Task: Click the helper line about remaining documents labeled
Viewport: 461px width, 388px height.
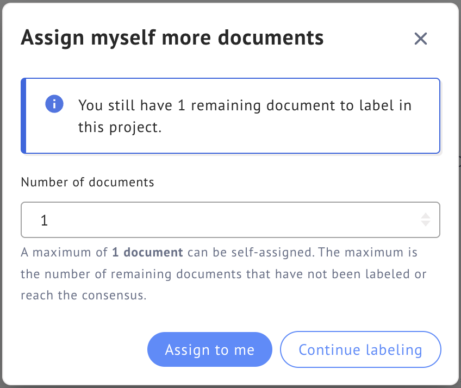Action: tap(223, 274)
